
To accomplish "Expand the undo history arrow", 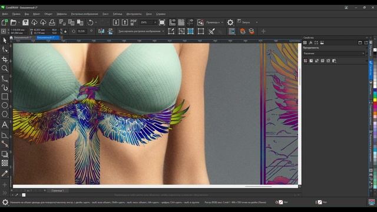I will pyautogui.click(x=96, y=22).
